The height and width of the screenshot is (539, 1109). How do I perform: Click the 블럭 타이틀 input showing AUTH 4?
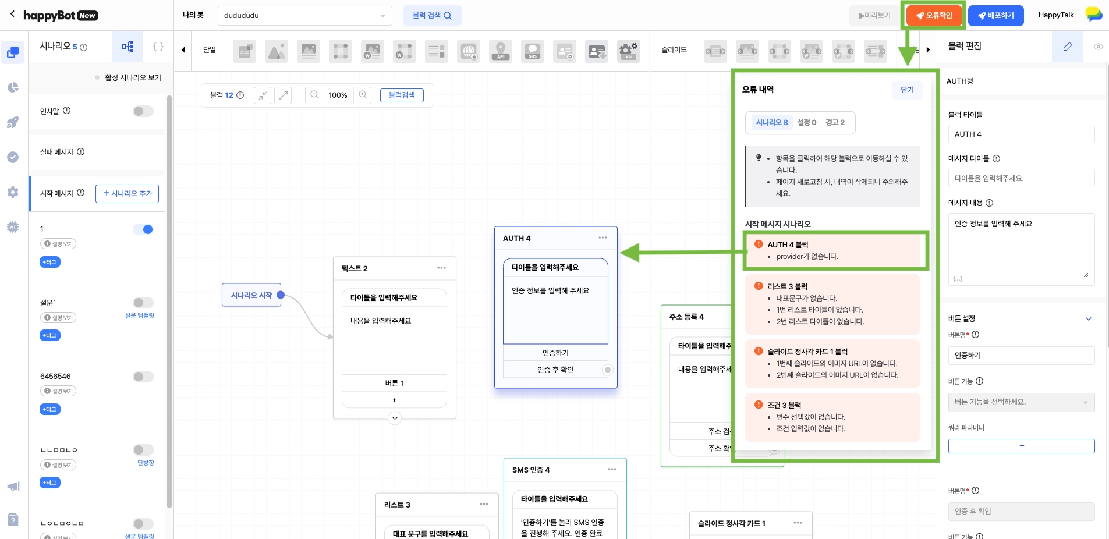tap(1021, 134)
